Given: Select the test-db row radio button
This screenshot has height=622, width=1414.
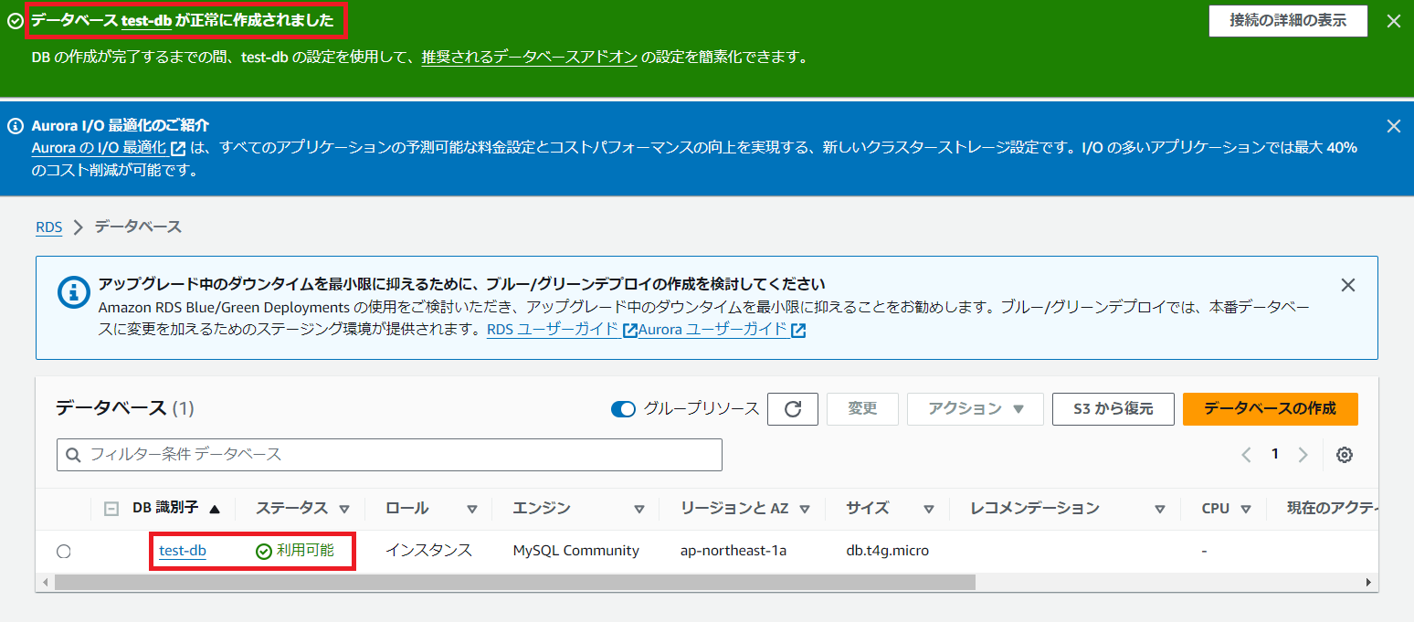Looking at the screenshot, I should tap(63, 551).
